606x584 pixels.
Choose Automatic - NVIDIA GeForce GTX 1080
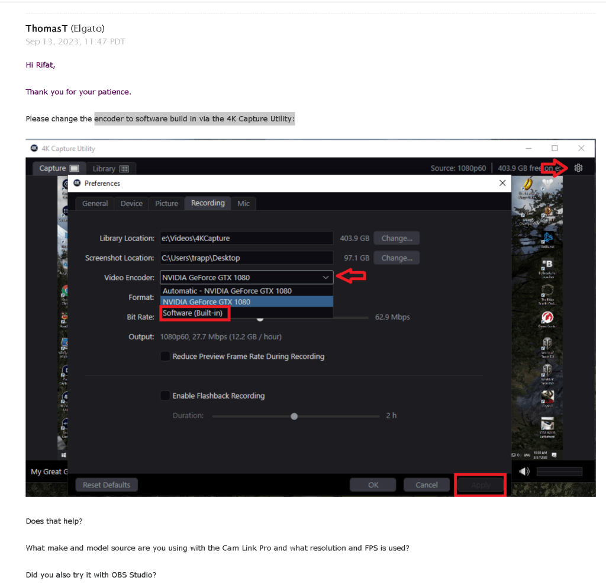(246, 291)
